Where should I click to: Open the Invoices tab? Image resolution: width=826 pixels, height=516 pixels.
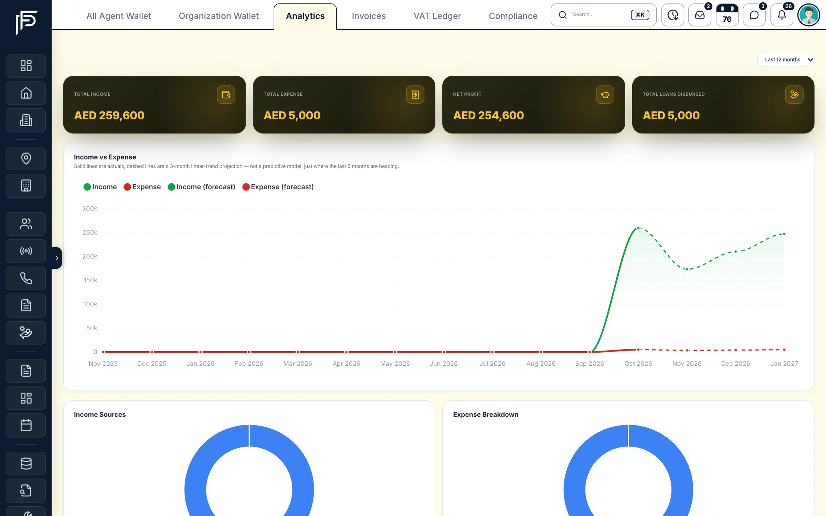[x=369, y=16]
